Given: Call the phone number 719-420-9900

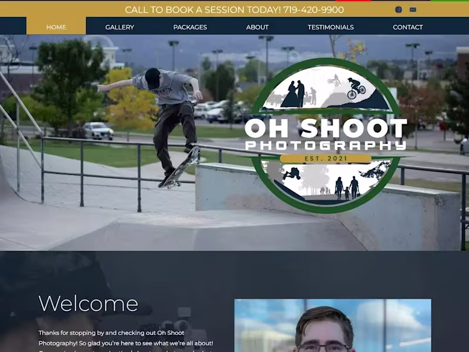Looking at the screenshot, I should coord(314,9).
